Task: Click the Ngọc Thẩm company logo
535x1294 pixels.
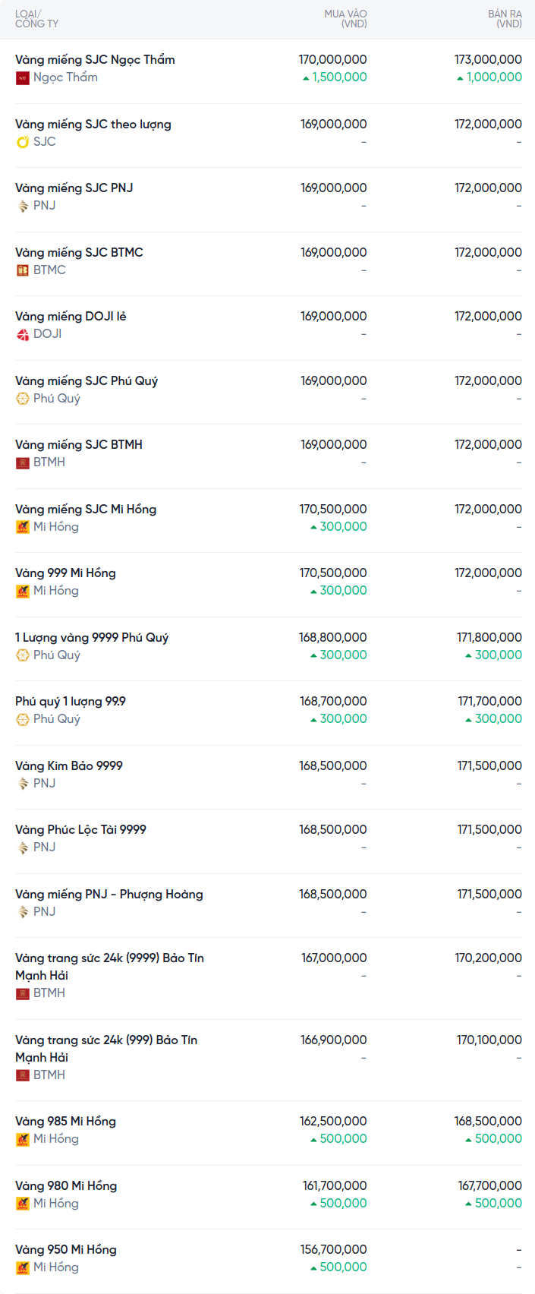Action: point(23,77)
